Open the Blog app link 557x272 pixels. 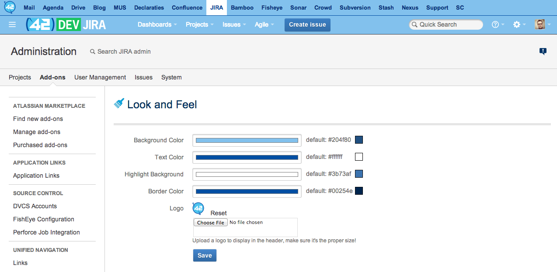(100, 8)
